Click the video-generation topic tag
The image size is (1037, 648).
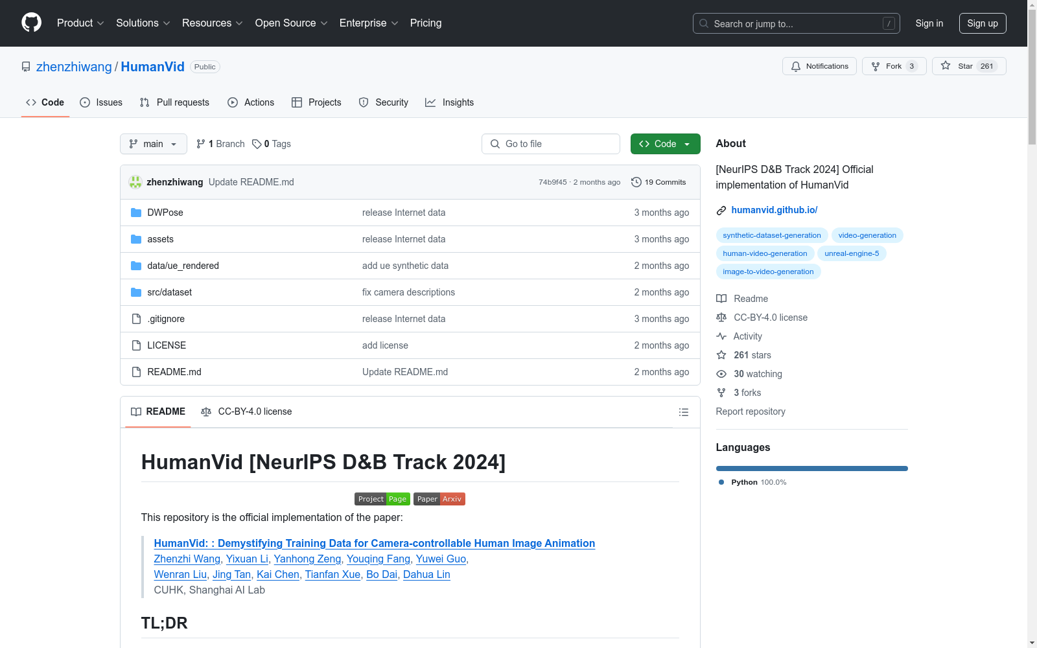pos(867,235)
